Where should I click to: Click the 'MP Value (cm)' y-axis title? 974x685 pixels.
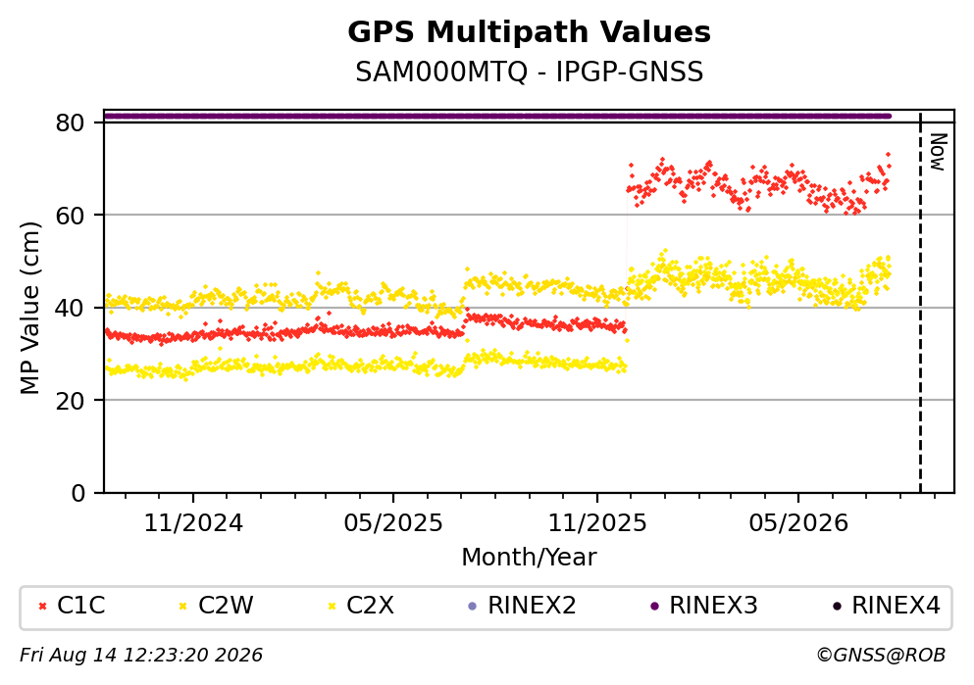pos(29,308)
